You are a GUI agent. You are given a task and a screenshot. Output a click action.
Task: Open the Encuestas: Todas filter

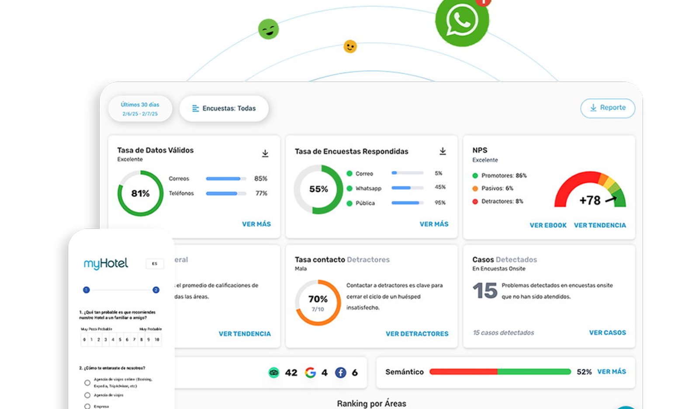(x=224, y=108)
